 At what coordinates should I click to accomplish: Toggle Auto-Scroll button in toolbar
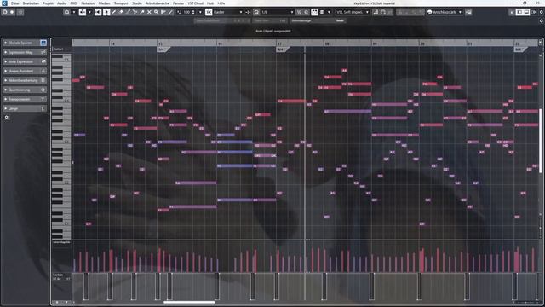point(83,12)
